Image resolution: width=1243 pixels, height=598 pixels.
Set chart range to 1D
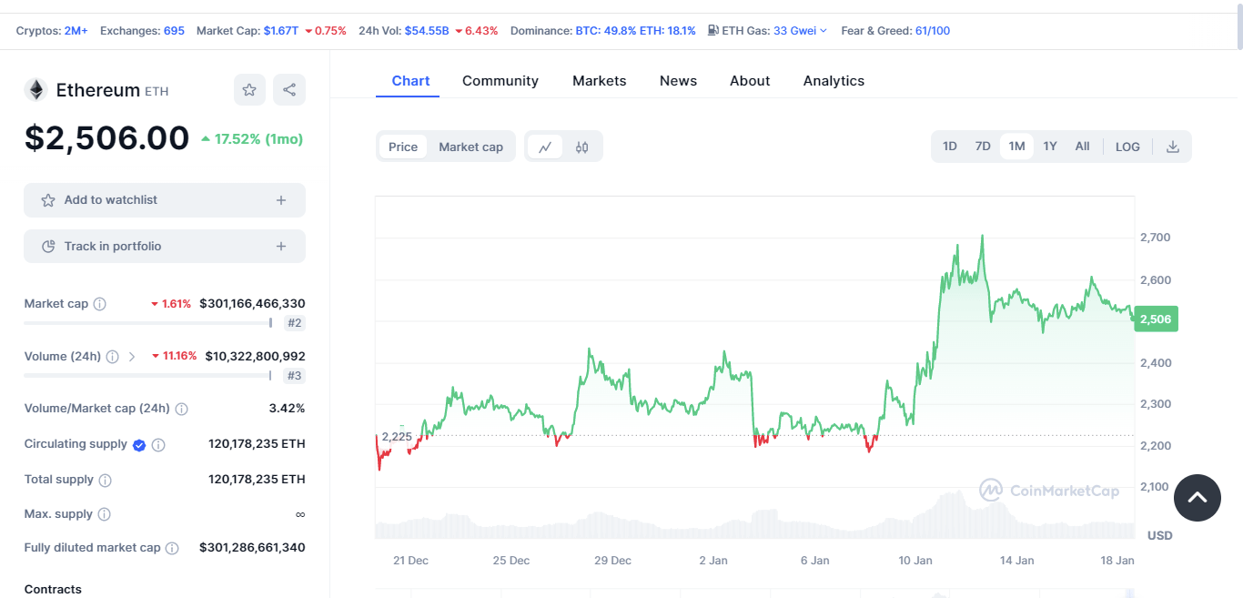click(x=950, y=147)
